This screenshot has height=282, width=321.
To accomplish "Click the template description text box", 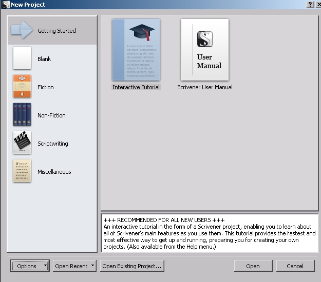I will click(x=210, y=233).
